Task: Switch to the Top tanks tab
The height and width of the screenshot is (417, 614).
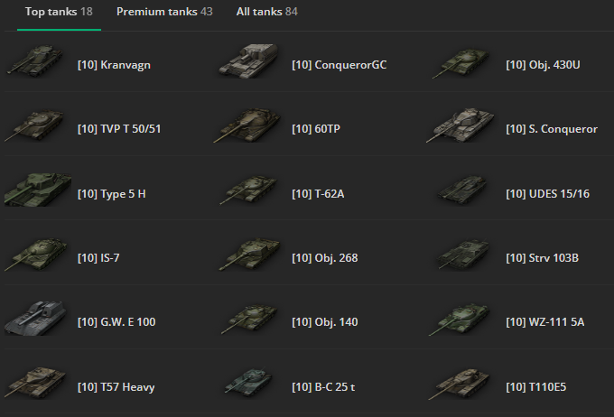Action: [x=59, y=12]
